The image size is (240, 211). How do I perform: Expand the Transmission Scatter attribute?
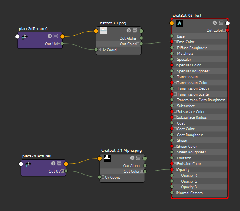(175, 94)
